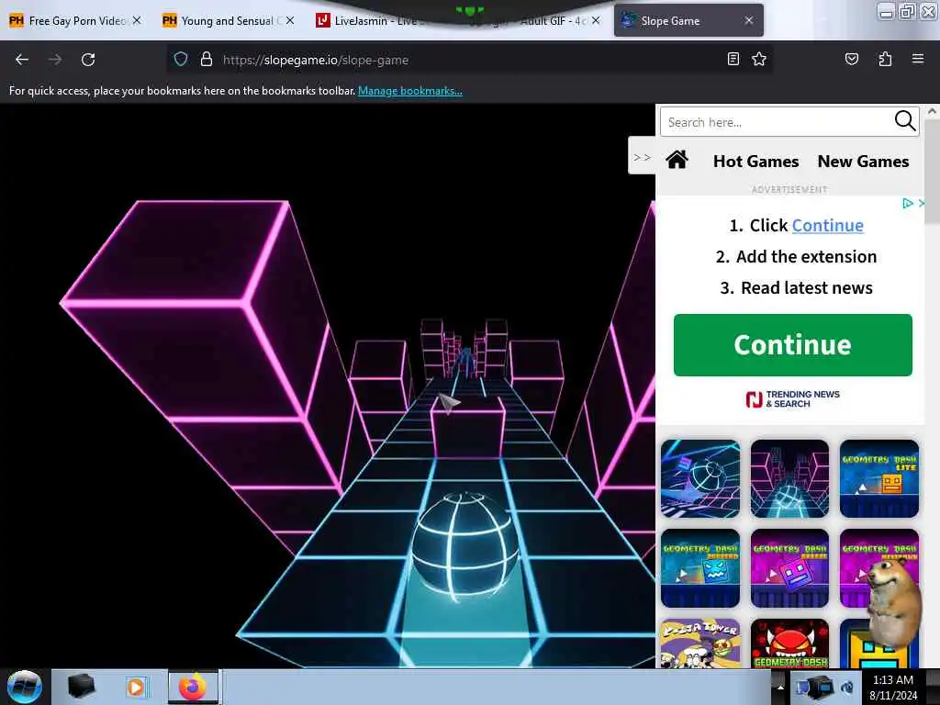Open the Windows Start orb
The height and width of the screenshot is (705, 940).
(24, 687)
